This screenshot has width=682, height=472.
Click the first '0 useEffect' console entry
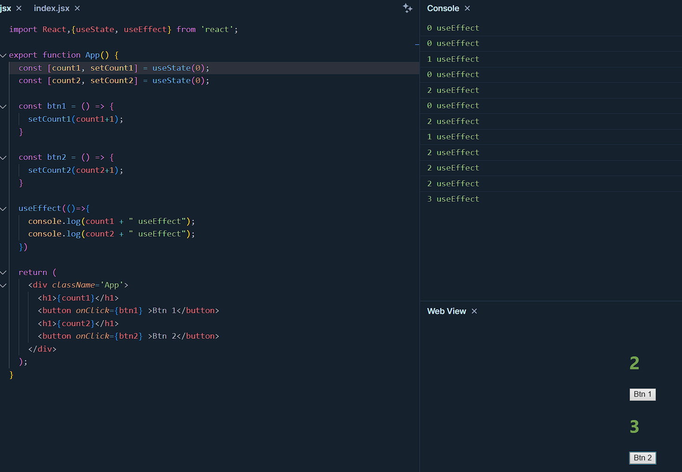coord(453,28)
